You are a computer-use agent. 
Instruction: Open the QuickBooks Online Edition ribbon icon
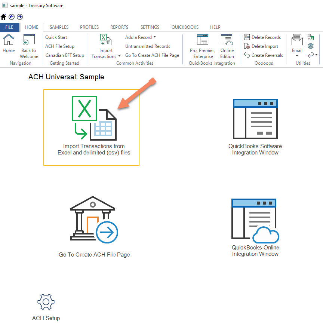coord(227,40)
